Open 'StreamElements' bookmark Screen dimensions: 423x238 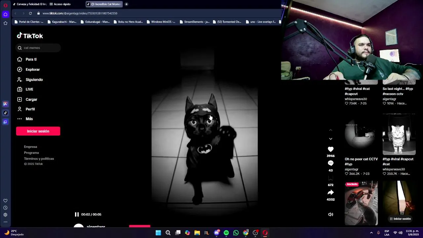coord(194,22)
